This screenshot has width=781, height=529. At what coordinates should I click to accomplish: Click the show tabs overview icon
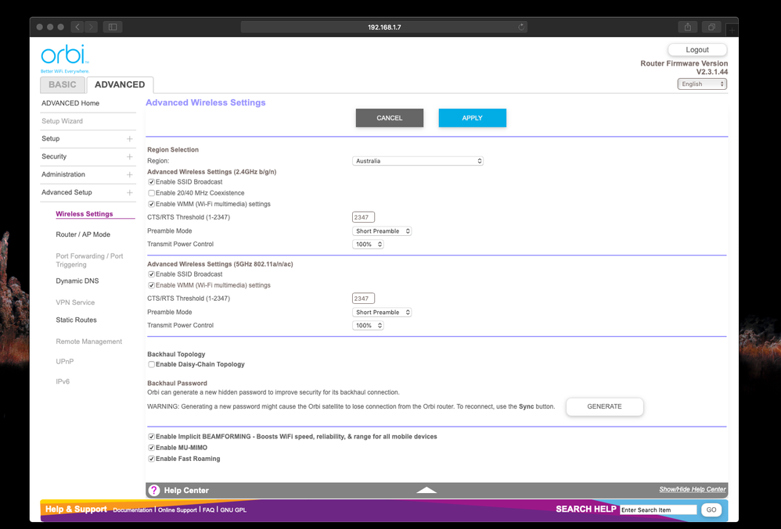pyautogui.click(x=711, y=27)
